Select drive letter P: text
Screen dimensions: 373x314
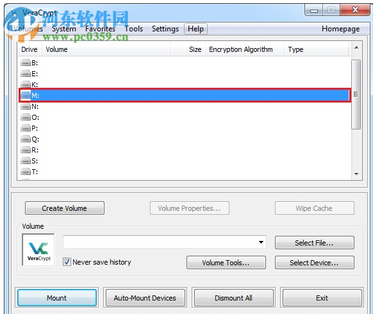[35, 128]
